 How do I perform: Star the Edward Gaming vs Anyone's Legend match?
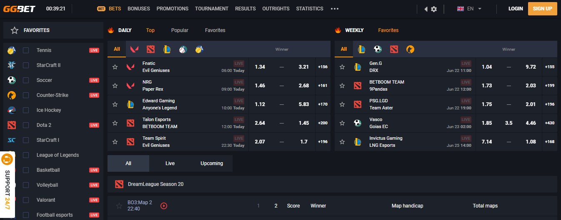click(115, 104)
